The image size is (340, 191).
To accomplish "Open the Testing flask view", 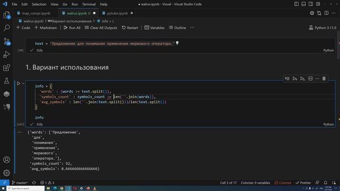I will pos(6,81).
